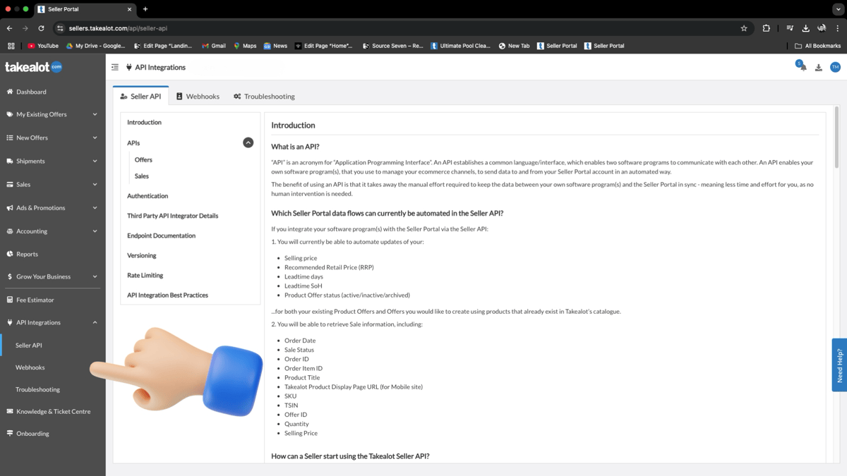
Task: Open the browser downloads icon
Action: [x=805, y=28]
